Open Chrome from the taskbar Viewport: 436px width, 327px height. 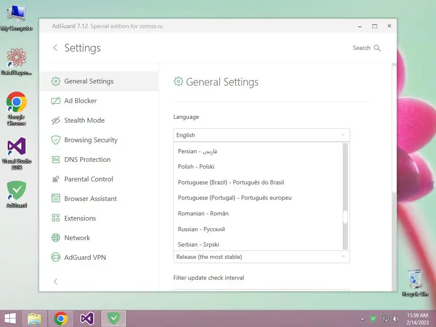click(61, 318)
